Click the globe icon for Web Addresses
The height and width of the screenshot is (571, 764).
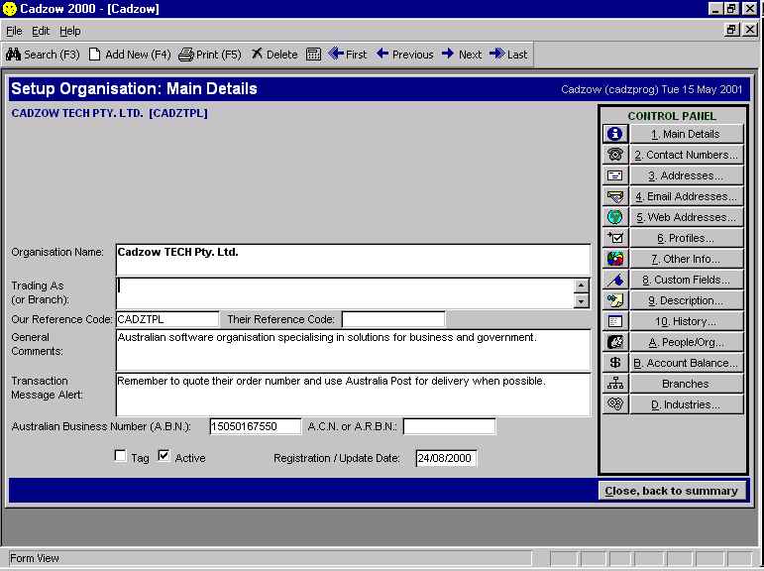point(615,217)
